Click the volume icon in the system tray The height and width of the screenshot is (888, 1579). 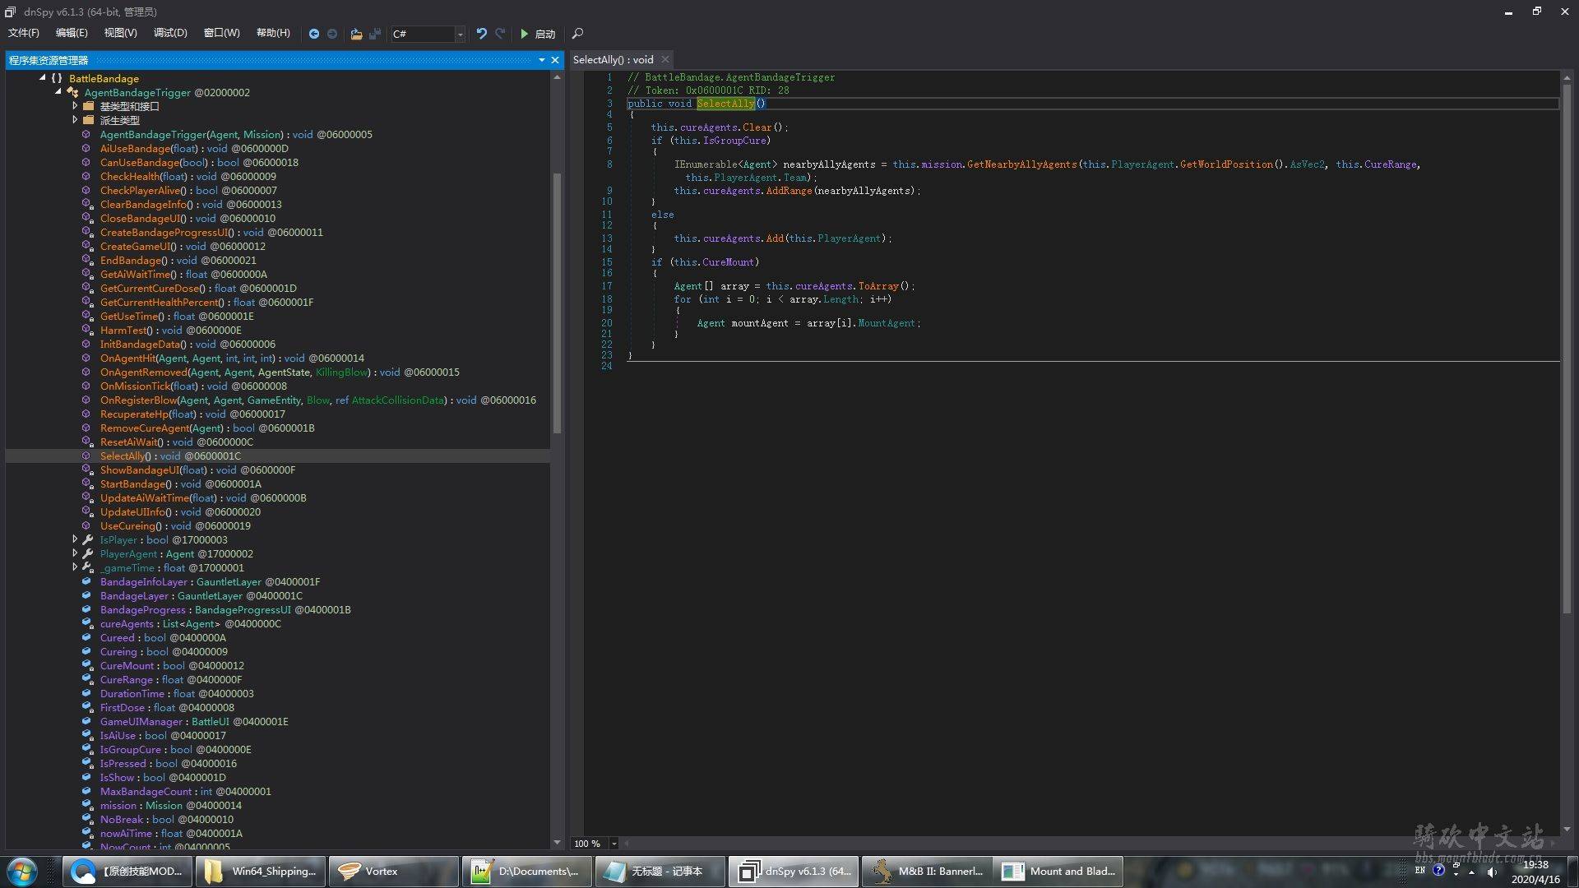pos(1492,872)
